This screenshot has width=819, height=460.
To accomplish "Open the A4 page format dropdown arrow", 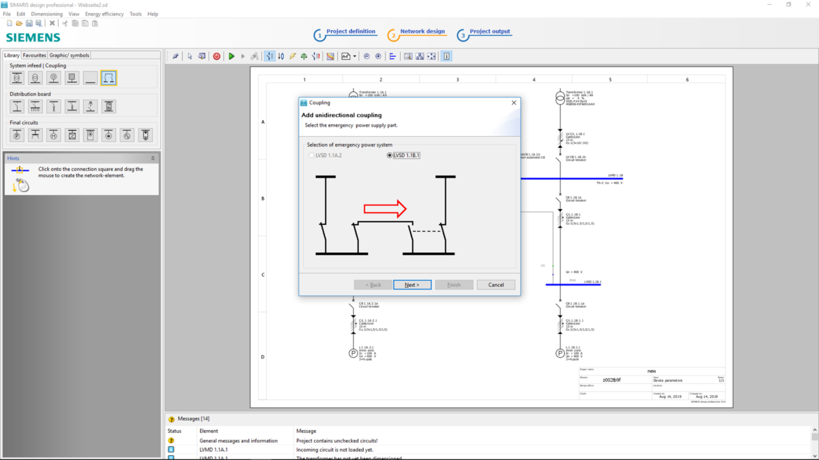I will pyautogui.click(x=355, y=57).
